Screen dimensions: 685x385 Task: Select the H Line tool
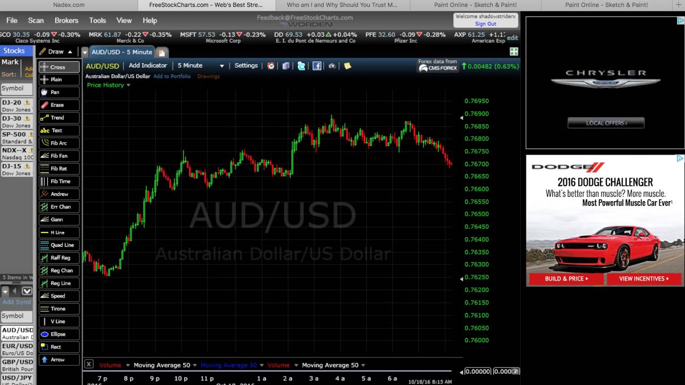[59, 233]
